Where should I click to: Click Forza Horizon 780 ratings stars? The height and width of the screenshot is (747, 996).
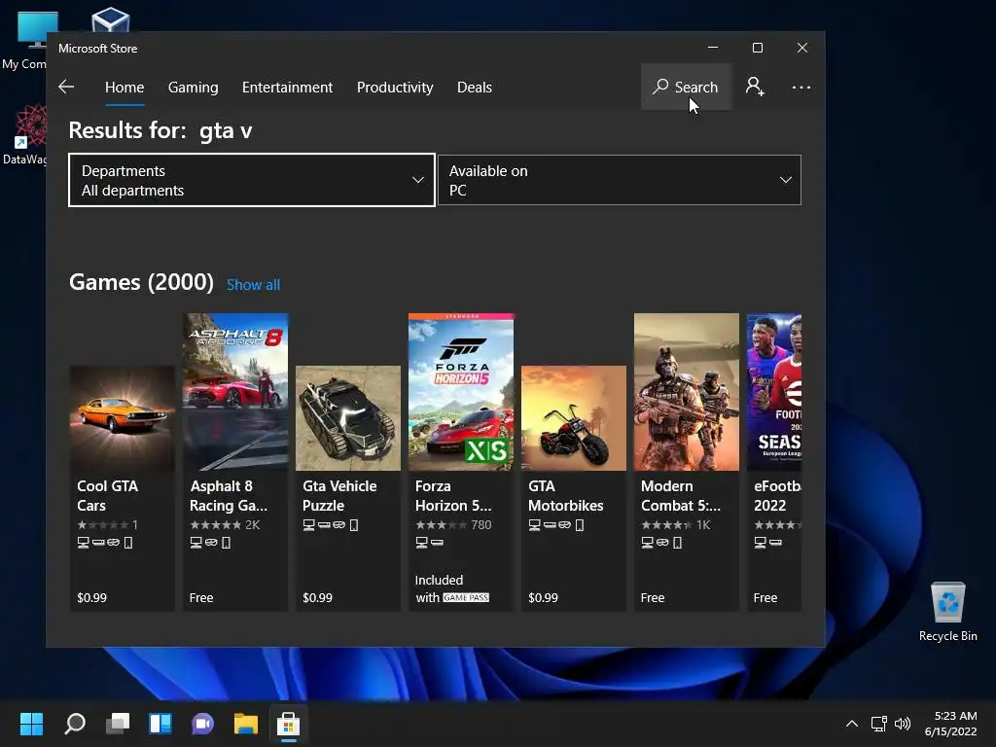tap(453, 524)
